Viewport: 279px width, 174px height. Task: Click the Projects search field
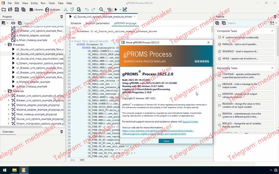coord(44,23)
